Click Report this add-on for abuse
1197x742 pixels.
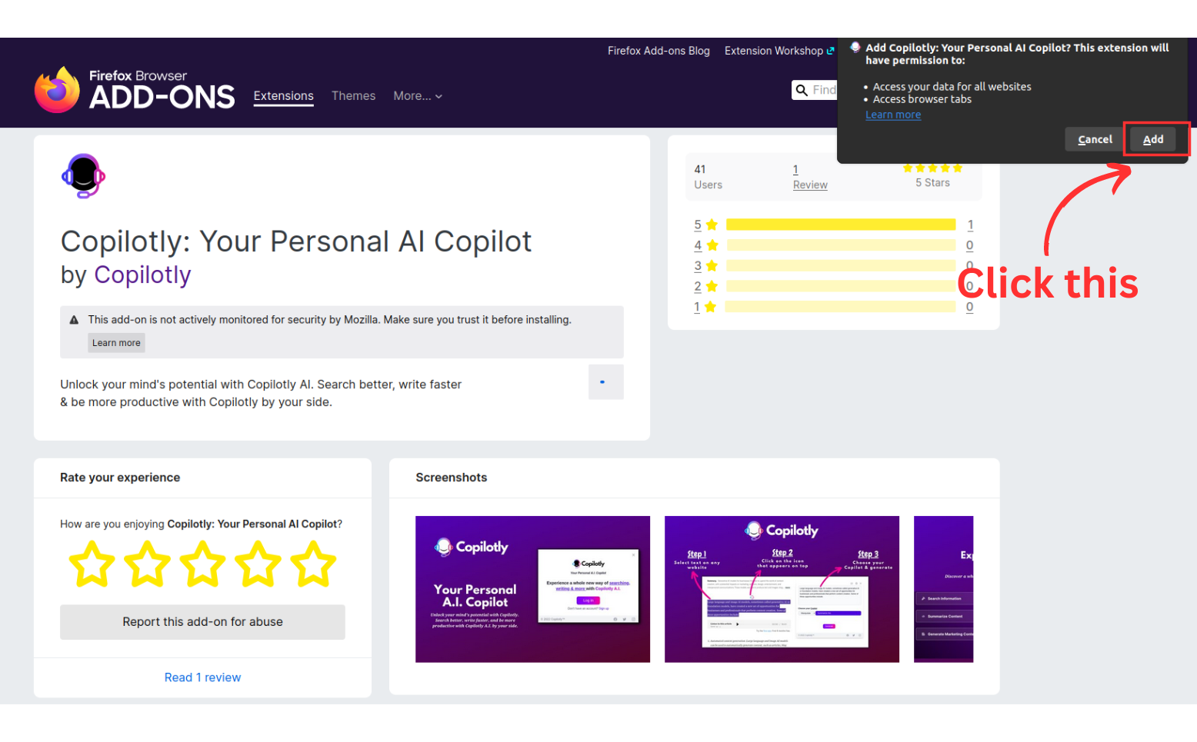(x=202, y=622)
